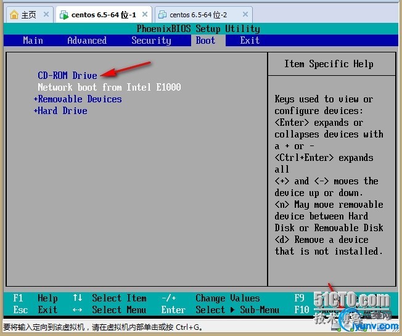Click the Select Sub-Menu legend text
The height and width of the screenshot is (336, 402).
coord(237,310)
